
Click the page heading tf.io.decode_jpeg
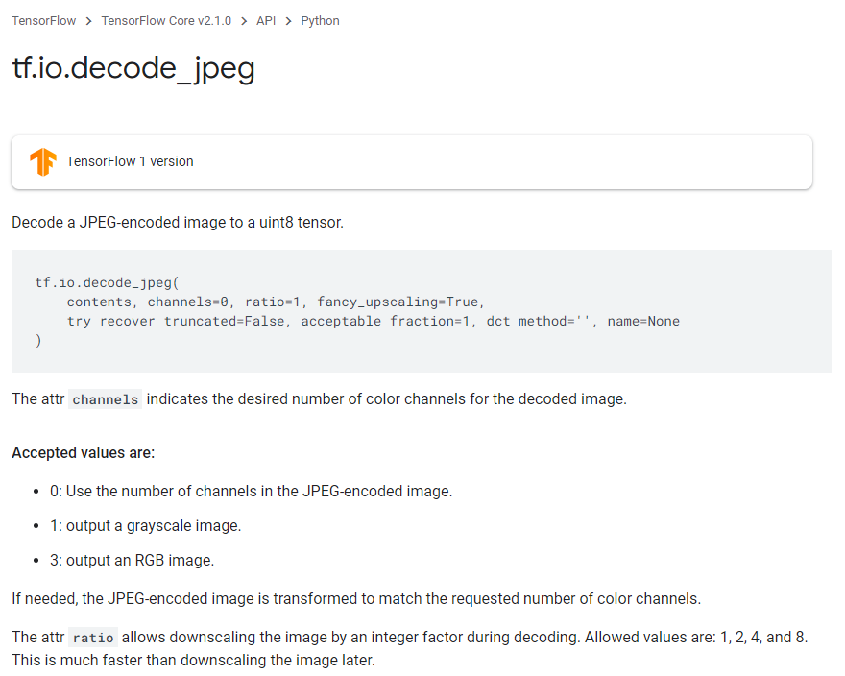tap(133, 68)
